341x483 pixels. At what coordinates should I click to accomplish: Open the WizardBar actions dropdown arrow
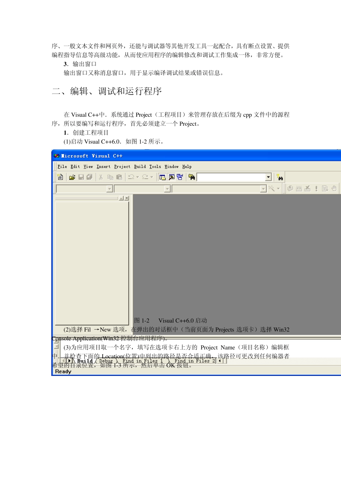(278, 189)
